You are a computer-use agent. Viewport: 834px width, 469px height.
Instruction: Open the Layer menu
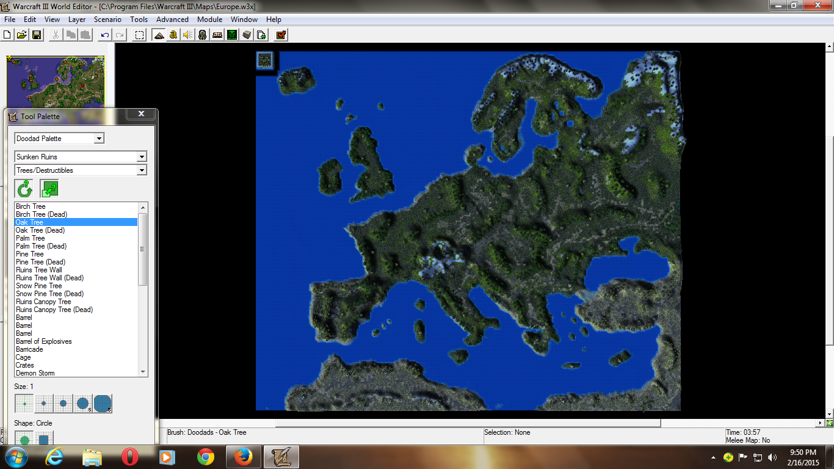click(x=77, y=20)
